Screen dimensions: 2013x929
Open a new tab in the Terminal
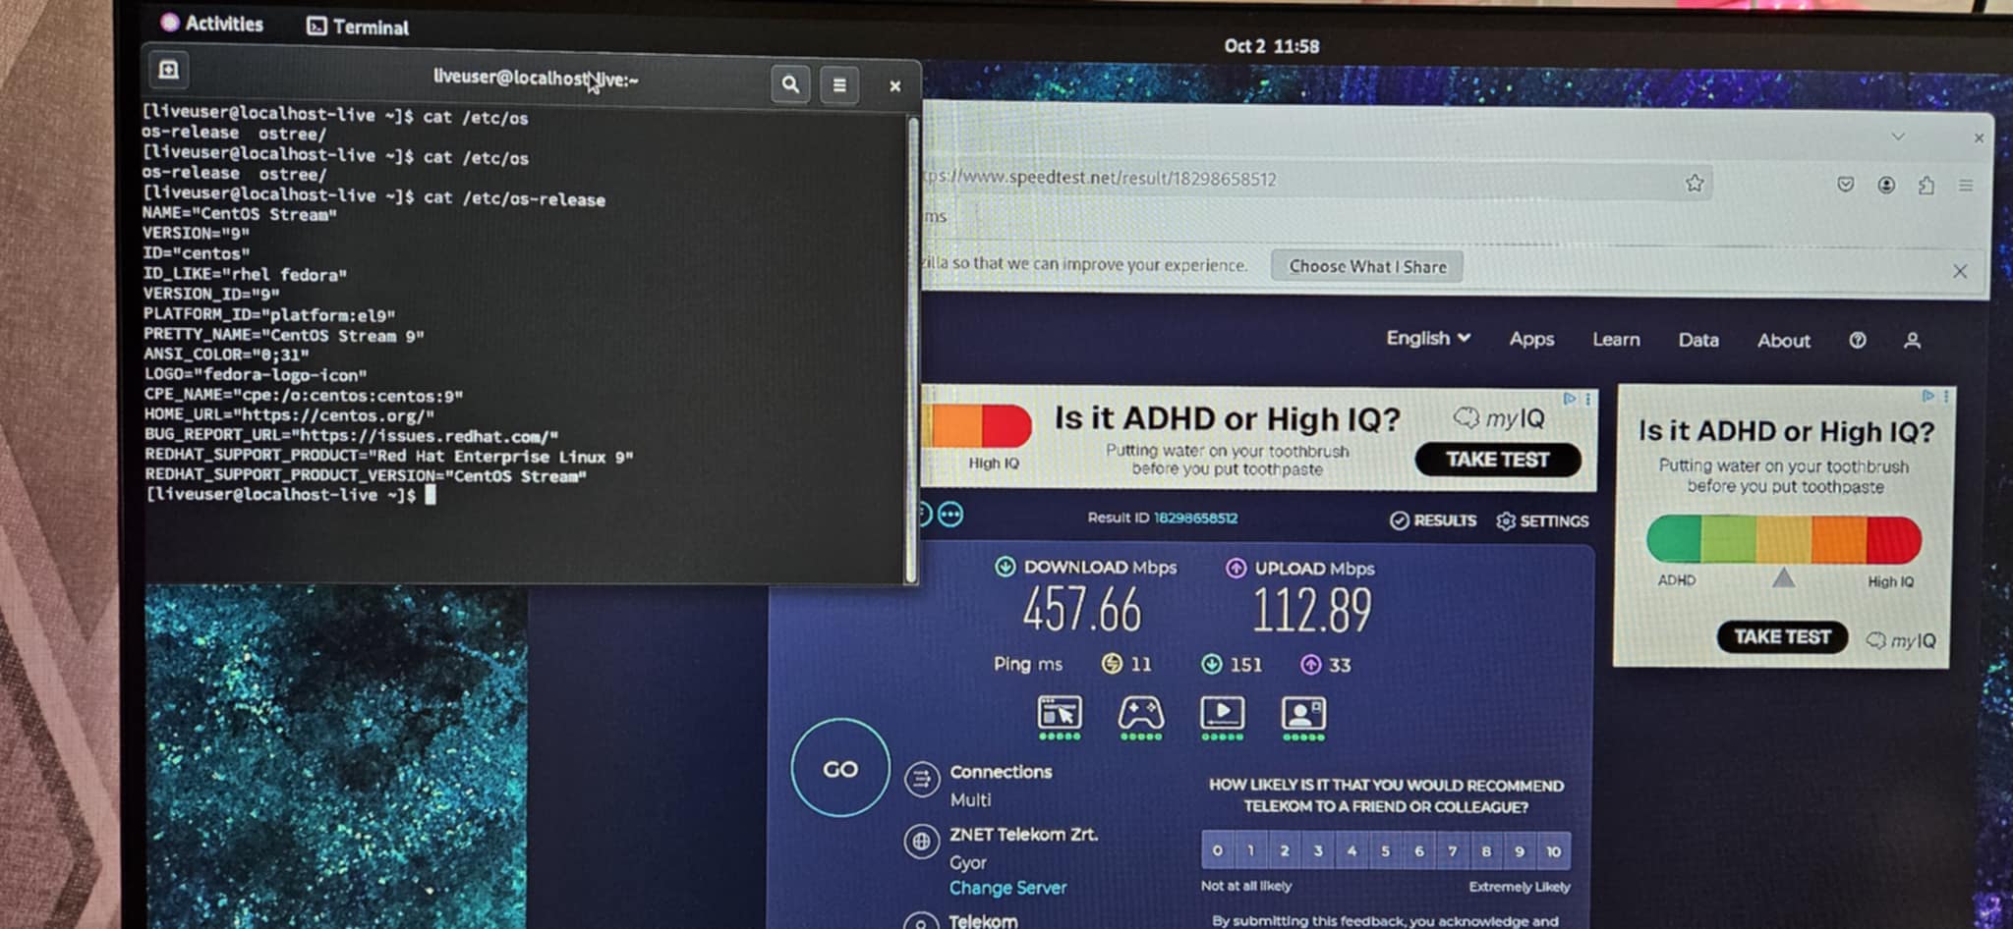pyautogui.click(x=169, y=70)
